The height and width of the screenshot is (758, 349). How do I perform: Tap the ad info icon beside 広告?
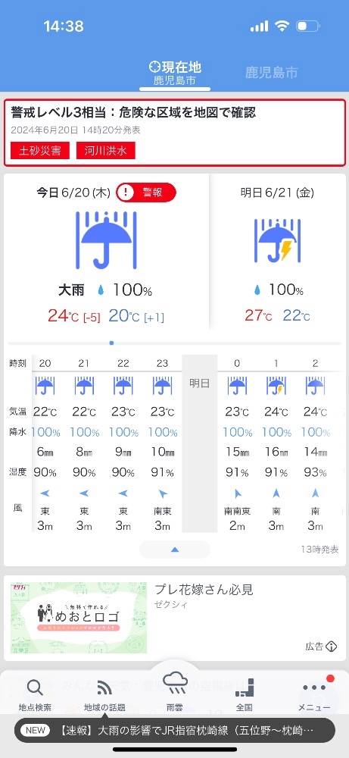pyautogui.click(x=331, y=647)
